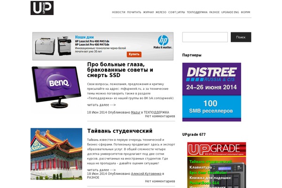Open the ФОРУМ menu item
Viewport: 282px width, 188px height.
[x=245, y=12]
